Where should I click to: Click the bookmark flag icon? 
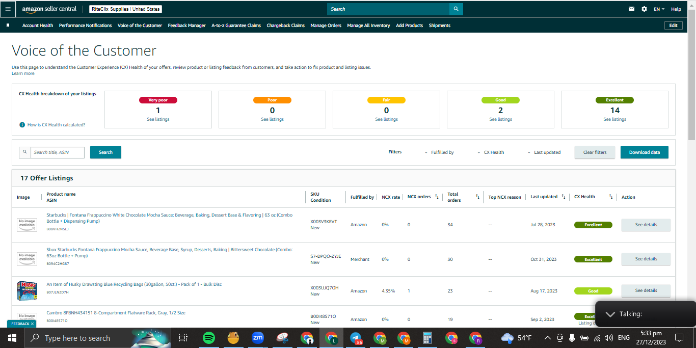tap(8, 25)
